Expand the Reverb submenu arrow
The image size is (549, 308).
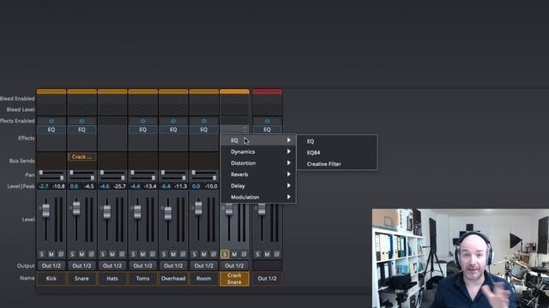tap(289, 175)
